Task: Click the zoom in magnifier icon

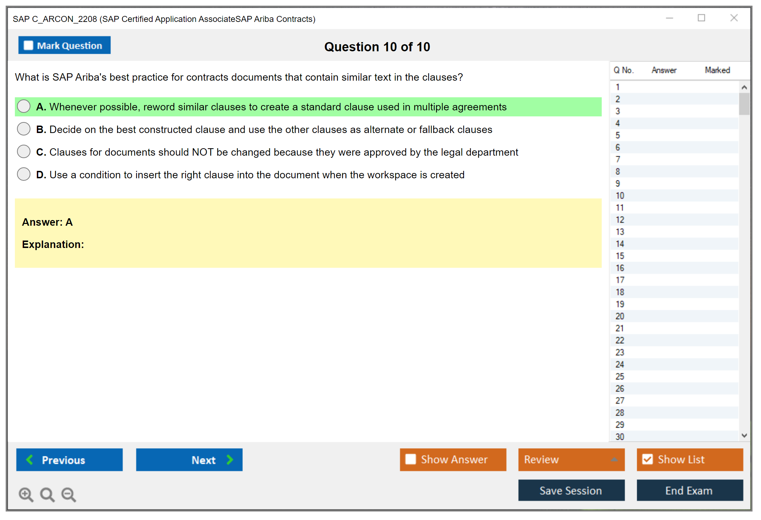Action: coord(26,494)
